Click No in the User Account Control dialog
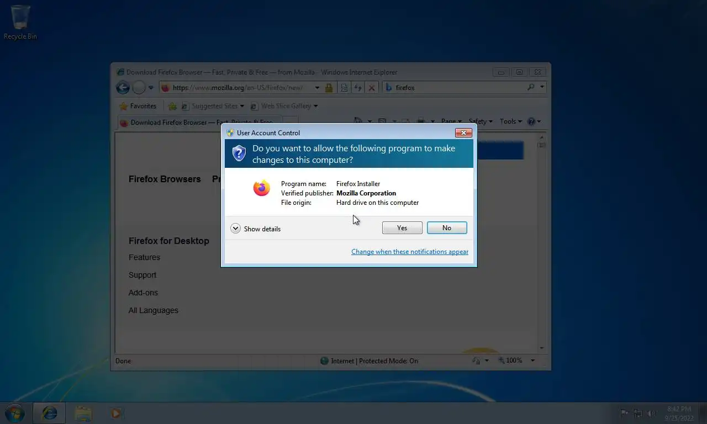The image size is (707, 424). point(447,228)
